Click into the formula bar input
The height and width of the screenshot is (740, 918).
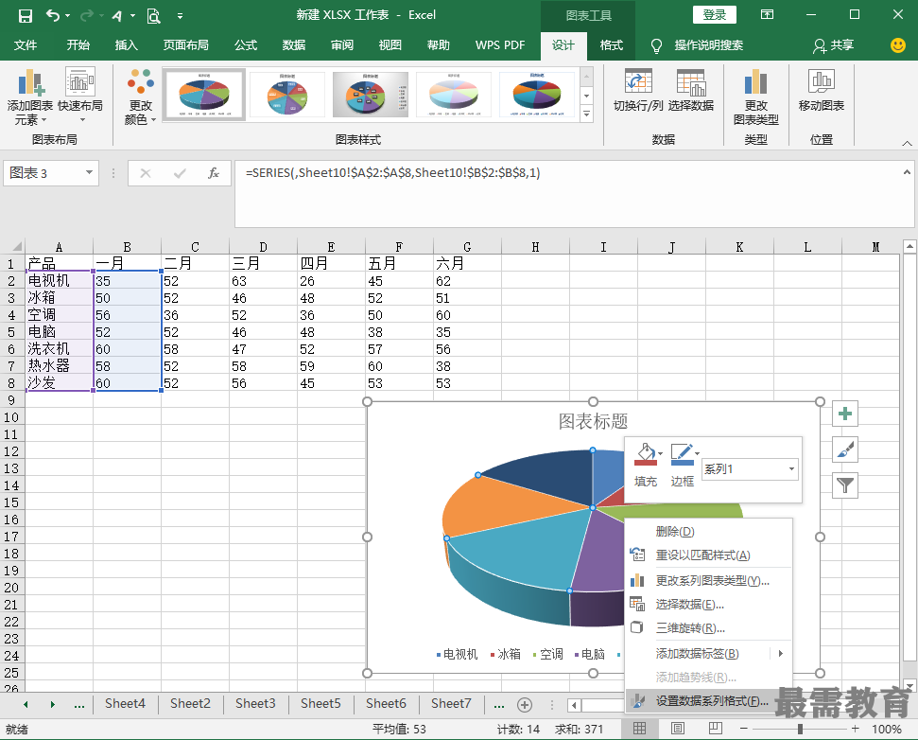574,194
